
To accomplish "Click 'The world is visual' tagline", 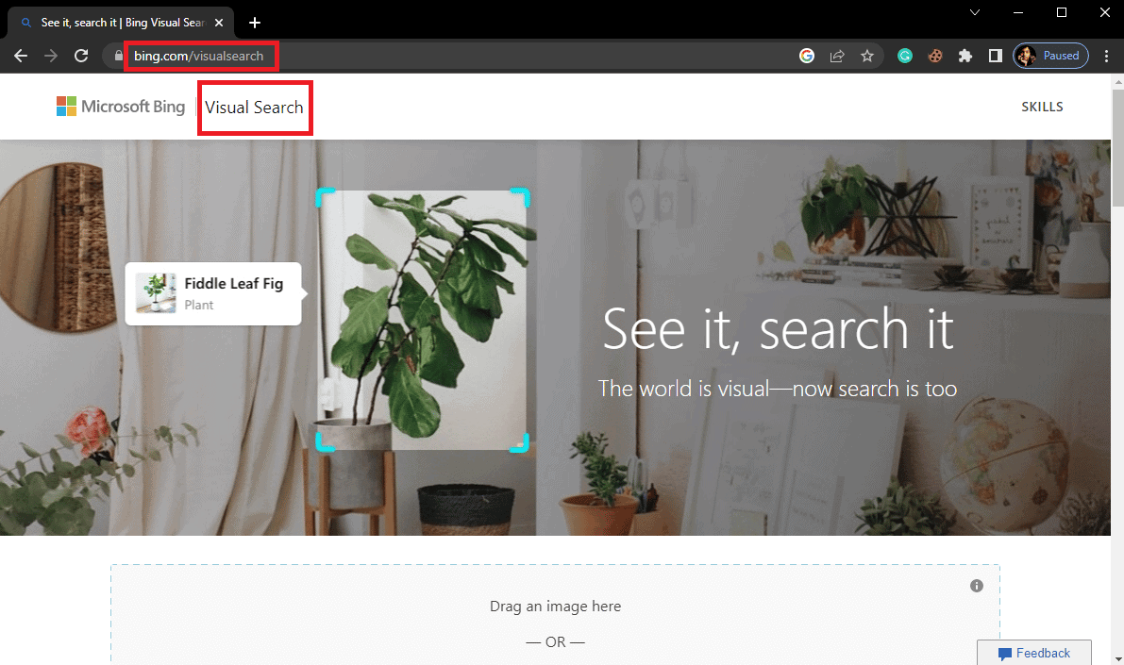I will point(778,389).
